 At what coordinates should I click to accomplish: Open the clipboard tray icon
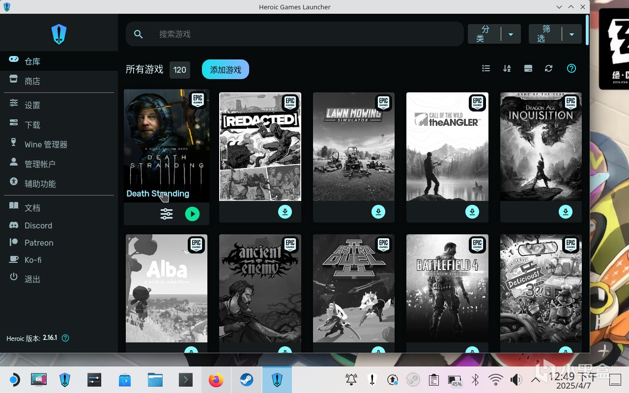click(434, 380)
